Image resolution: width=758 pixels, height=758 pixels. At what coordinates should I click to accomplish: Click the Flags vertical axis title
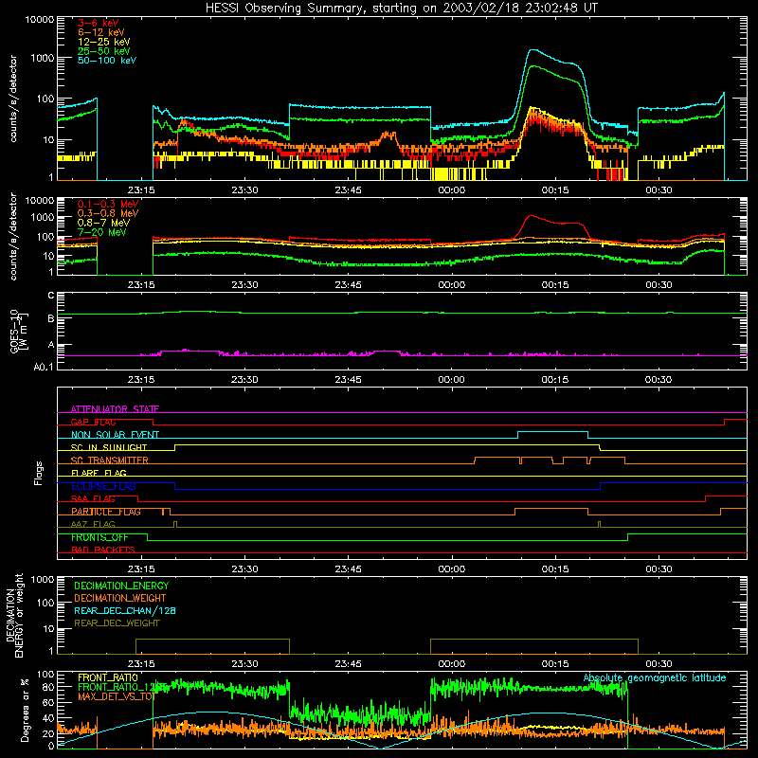click(39, 473)
